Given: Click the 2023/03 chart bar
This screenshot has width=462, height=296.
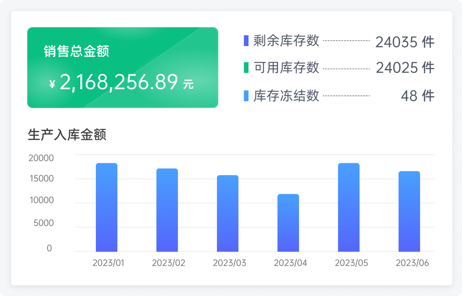Looking at the screenshot, I should click(228, 213).
